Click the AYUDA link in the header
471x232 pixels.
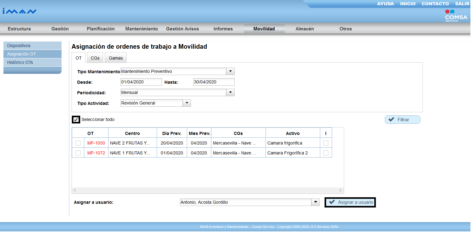[x=385, y=4]
